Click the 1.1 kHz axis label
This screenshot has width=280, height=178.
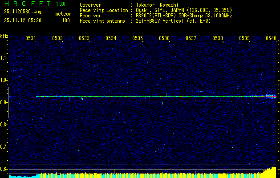[x=4, y=58]
